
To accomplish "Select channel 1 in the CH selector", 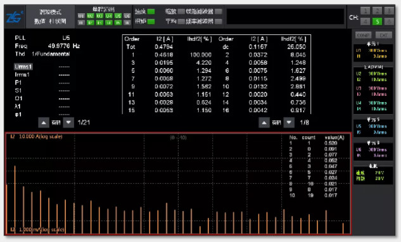I will coord(365,11).
